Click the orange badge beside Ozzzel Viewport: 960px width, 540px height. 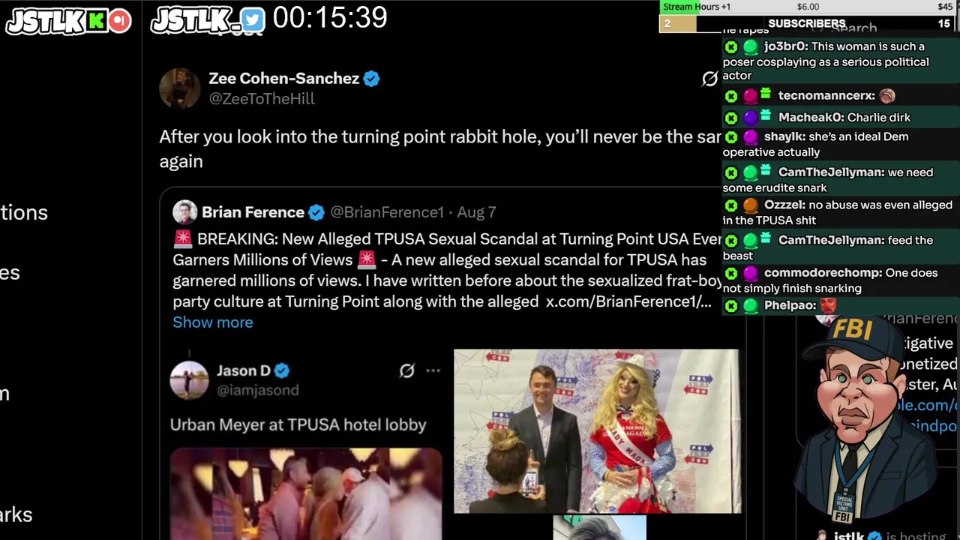(x=750, y=205)
